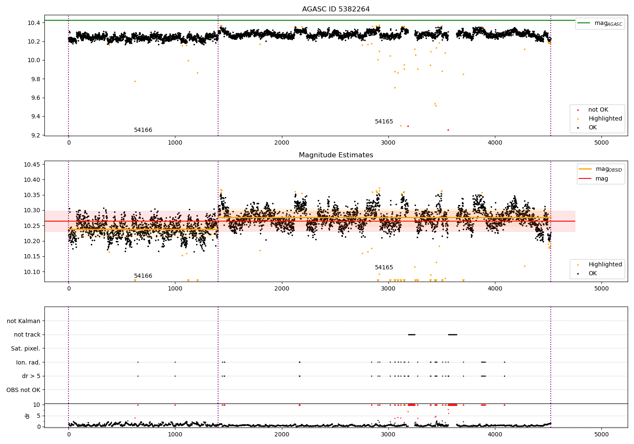Click the 'Sat. pixel.' row label
The image size is (634, 444).
click(26, 349)
